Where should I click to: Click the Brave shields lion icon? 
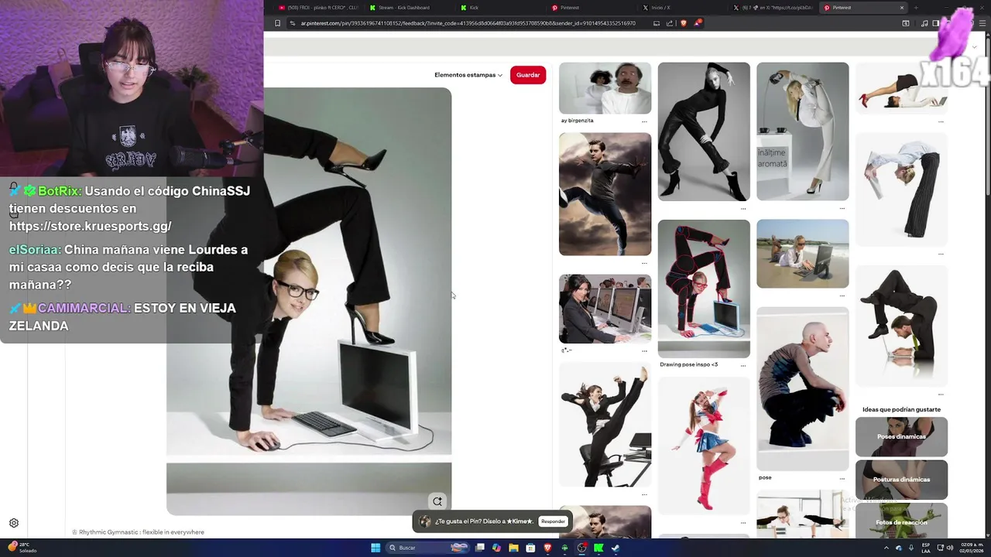(x=683, y=23)
